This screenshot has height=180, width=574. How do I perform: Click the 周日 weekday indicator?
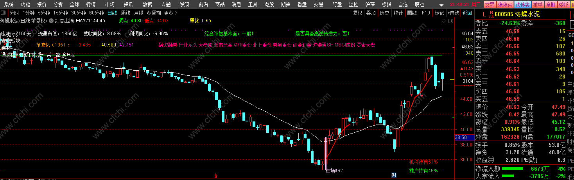point(476,5)
